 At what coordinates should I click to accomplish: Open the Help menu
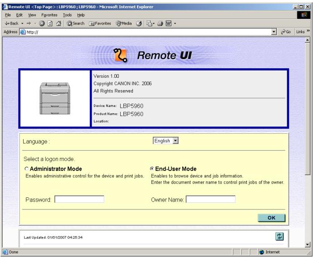click(x=81, y=15)
